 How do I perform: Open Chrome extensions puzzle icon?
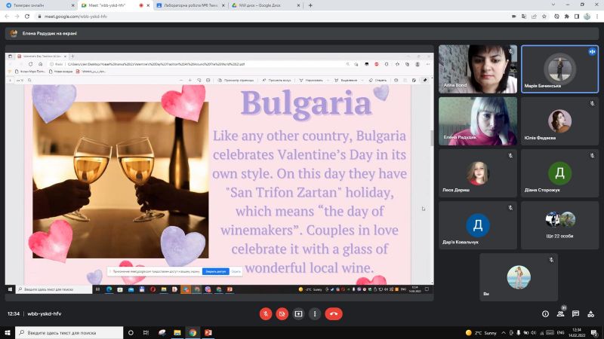click(567, 17)
